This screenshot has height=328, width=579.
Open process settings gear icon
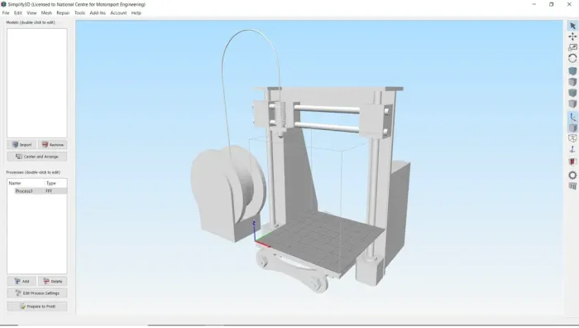pyautogui.click(x=572, y=176)
